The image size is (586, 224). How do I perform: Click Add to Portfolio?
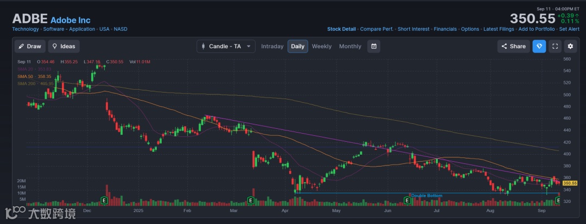pyautogui.click(x=536, y=29)
